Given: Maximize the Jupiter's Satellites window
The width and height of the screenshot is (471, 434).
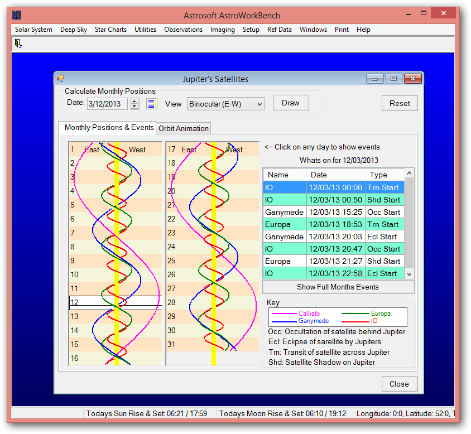Looking at the screenshot, I should tap(393, 79).
